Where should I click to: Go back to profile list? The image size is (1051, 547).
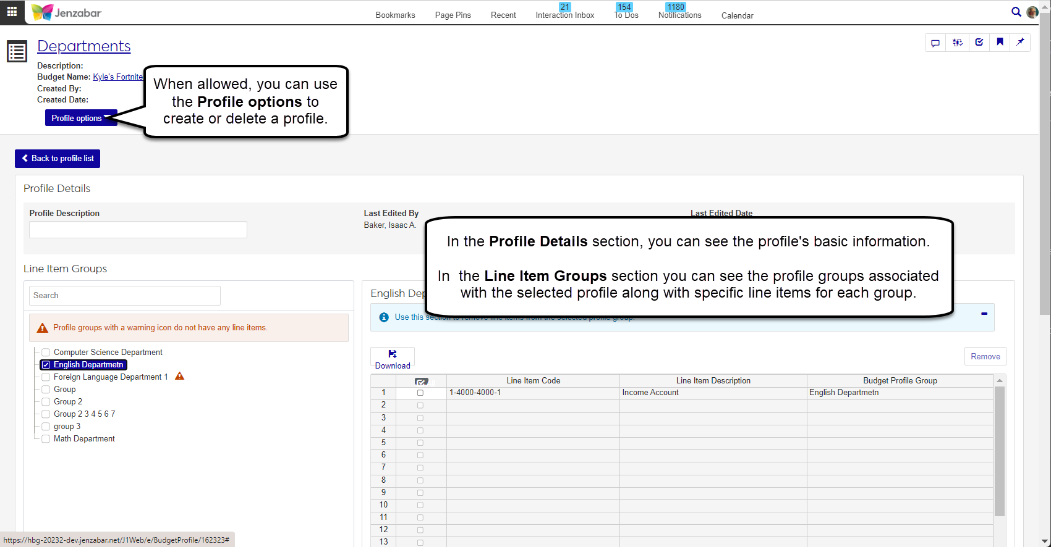coord(57,159)
